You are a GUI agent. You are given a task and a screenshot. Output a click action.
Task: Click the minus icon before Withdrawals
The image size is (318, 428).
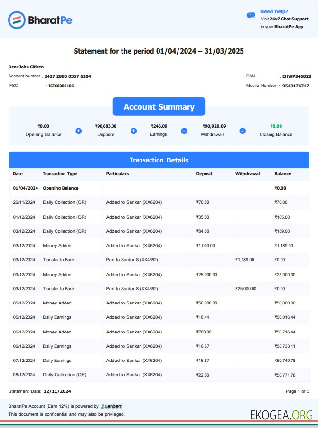pyautogui.click(x=184, y=131)
